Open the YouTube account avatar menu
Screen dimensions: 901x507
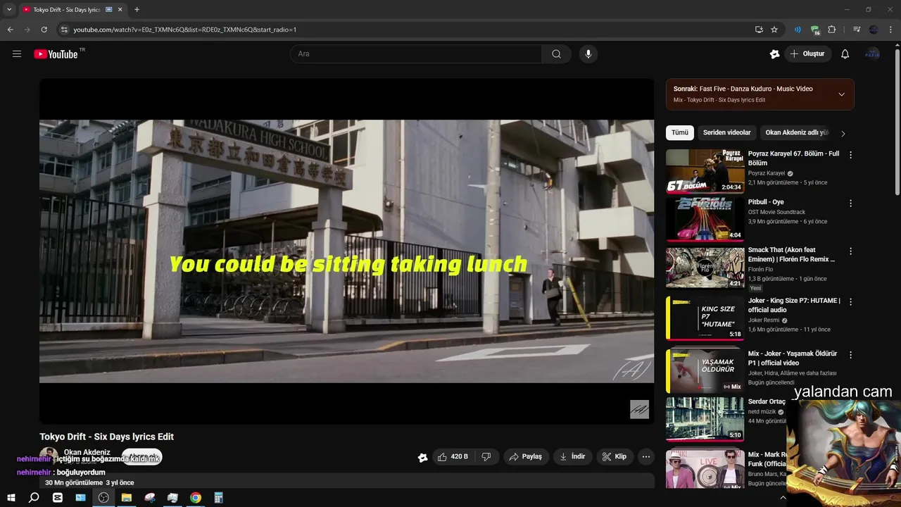tap(873, 54)
